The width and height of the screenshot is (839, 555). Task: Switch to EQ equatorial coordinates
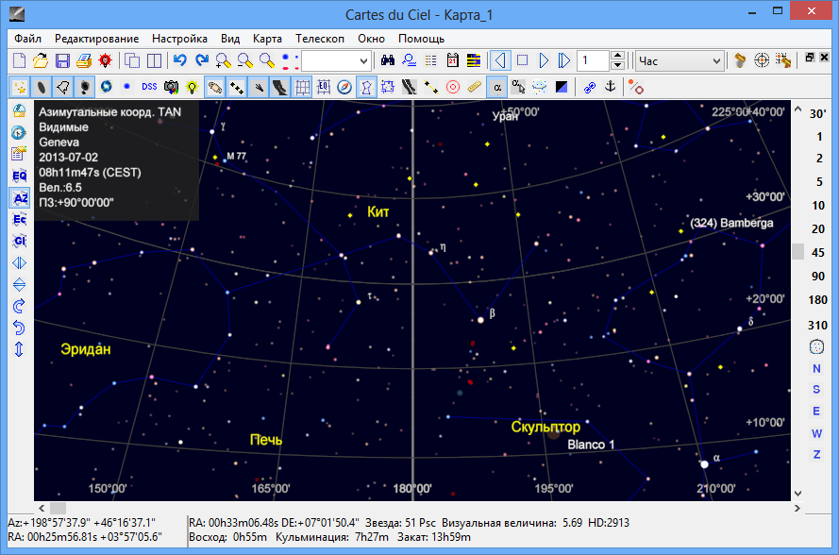[19, 176]
